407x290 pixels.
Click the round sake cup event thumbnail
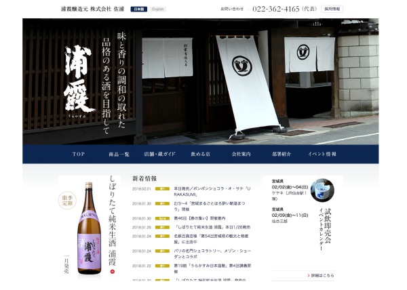pos(323,190)
